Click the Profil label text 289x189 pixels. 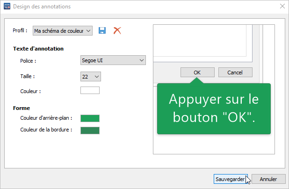click(x=20, y=30)
